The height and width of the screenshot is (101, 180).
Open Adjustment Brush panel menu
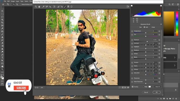click(161, 24)
